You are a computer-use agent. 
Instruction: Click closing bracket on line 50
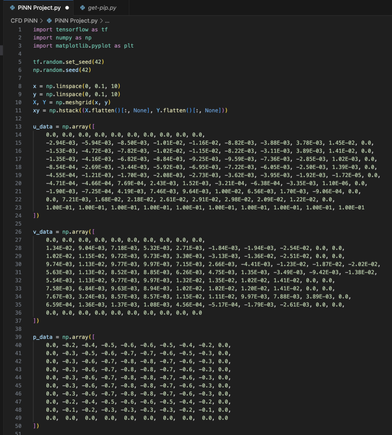34,426
